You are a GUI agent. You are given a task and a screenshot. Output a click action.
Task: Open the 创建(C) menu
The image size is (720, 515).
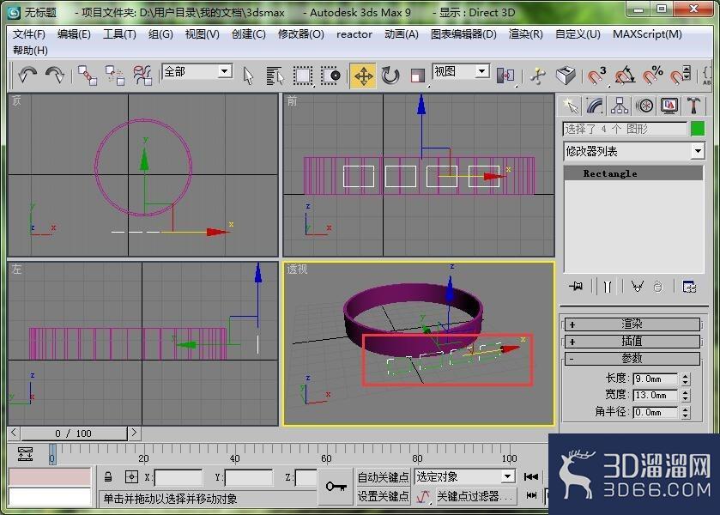click(248, 34)
